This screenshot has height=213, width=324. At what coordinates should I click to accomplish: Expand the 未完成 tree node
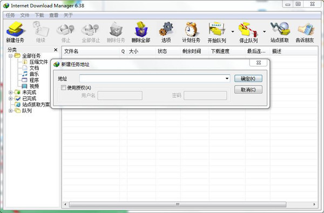click(10, 92)
